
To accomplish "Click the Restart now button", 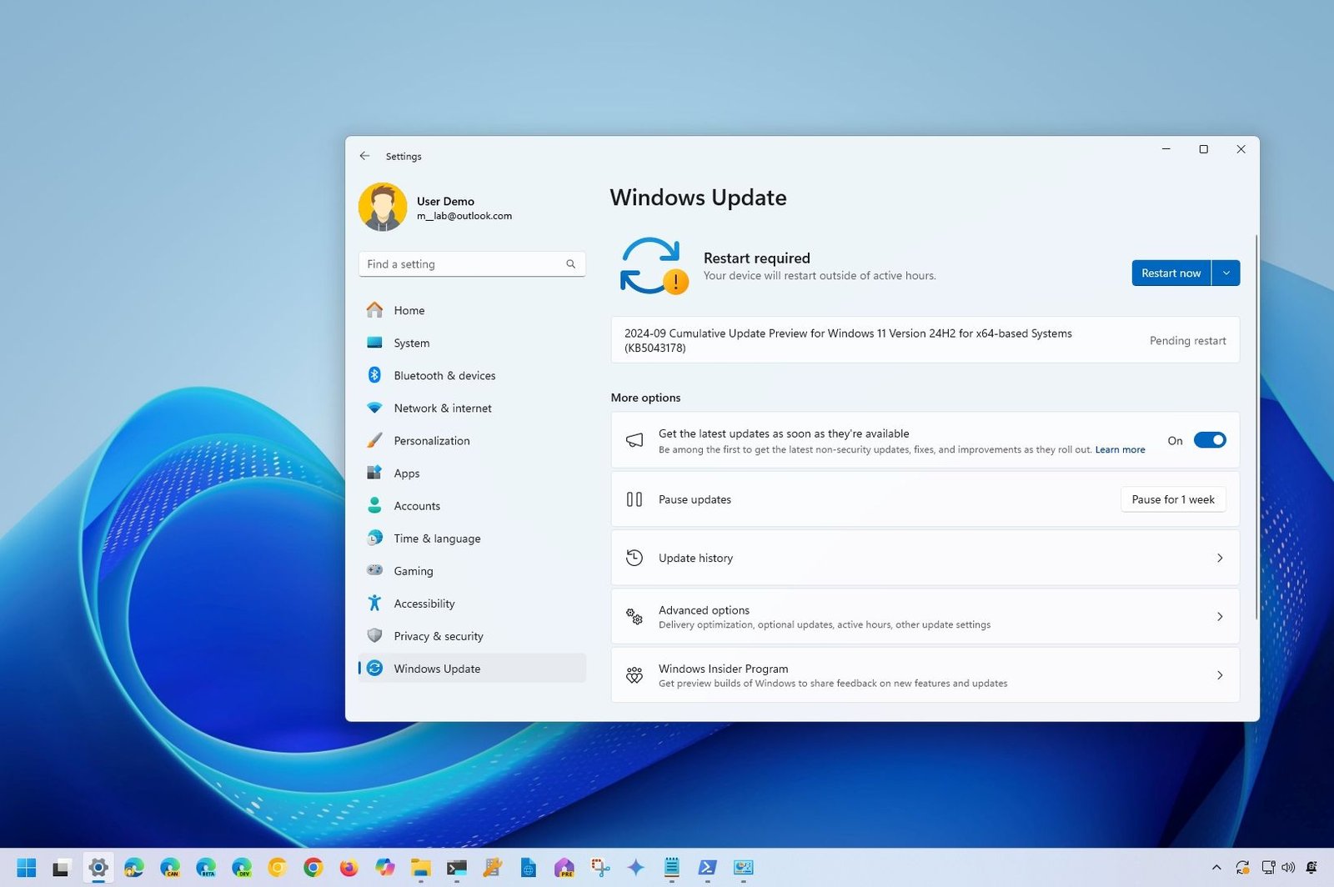I will tap(1171, 273).
